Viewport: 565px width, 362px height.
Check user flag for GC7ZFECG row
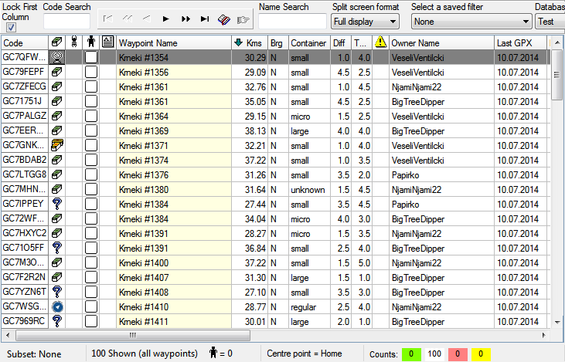coord(91,86)
